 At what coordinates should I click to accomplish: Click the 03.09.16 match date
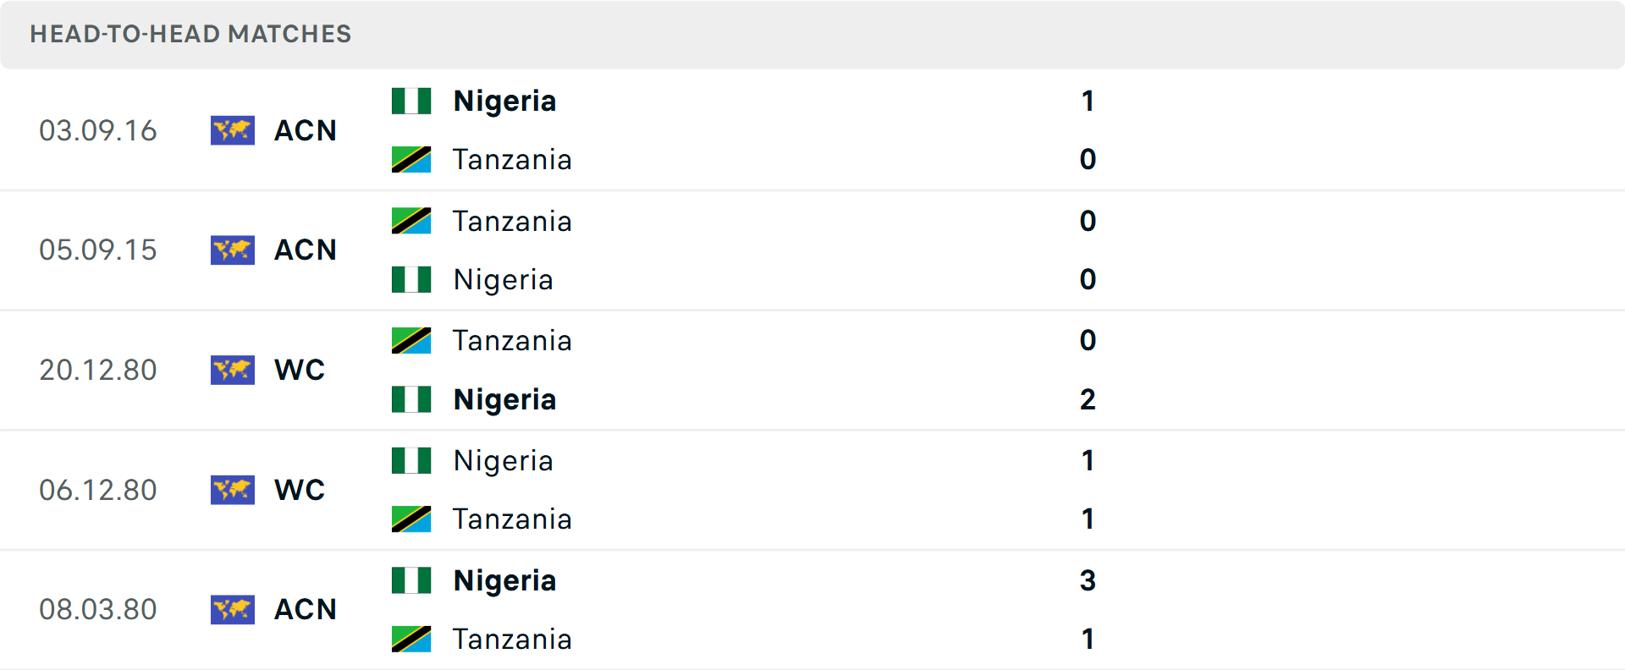[x=98, y=131]
